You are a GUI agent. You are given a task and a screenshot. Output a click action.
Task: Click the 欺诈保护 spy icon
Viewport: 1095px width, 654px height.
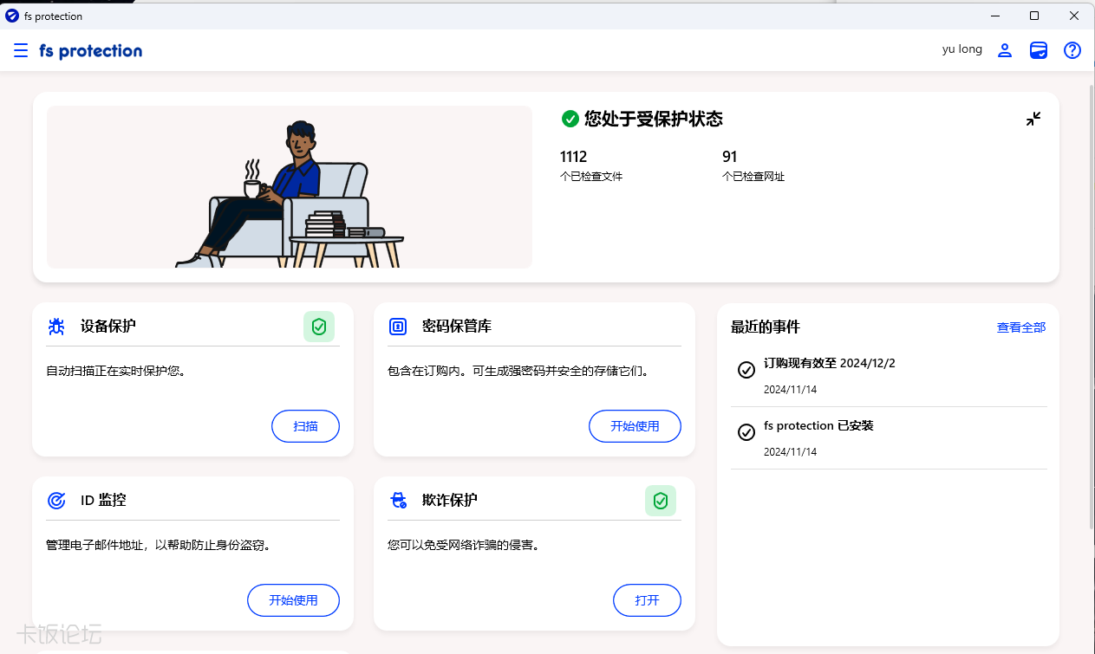pyautogui.click(x=398, y=501)
